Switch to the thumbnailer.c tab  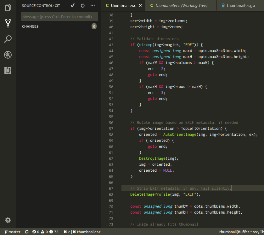click(x=123, y=6)
